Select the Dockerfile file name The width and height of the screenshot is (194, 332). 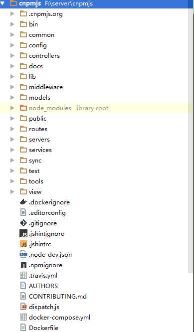43,328
